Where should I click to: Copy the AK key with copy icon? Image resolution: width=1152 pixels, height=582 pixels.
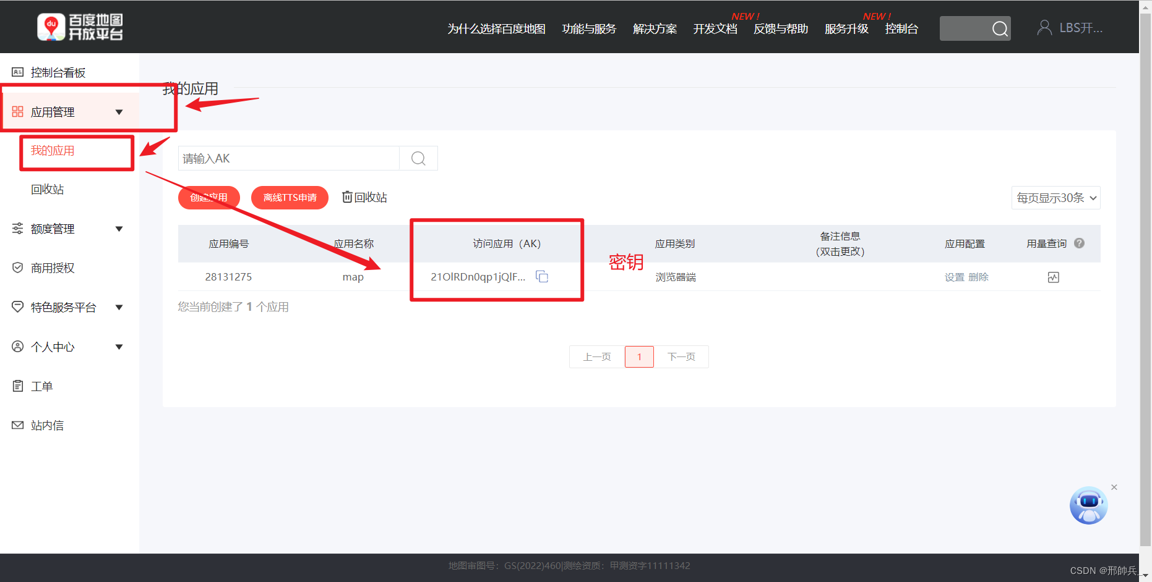[542, 276]
